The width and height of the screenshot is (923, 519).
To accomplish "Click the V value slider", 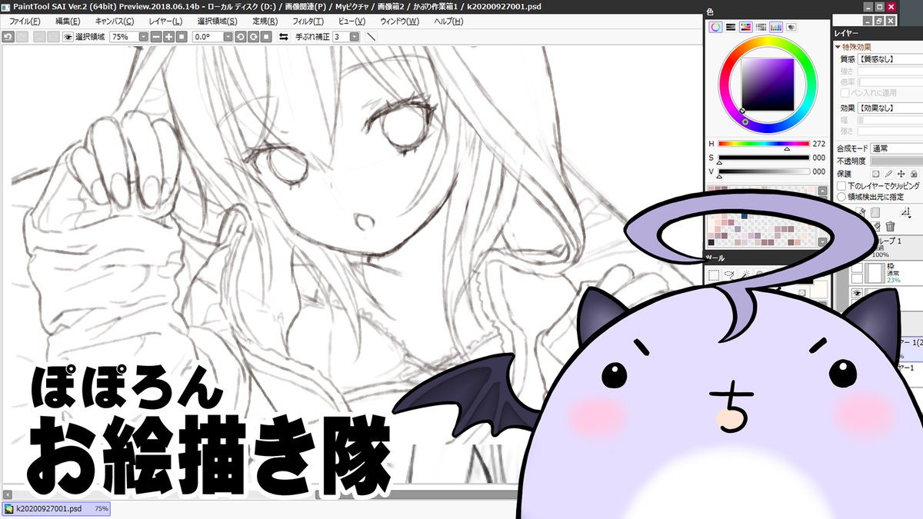I will (x=764, y=171).
